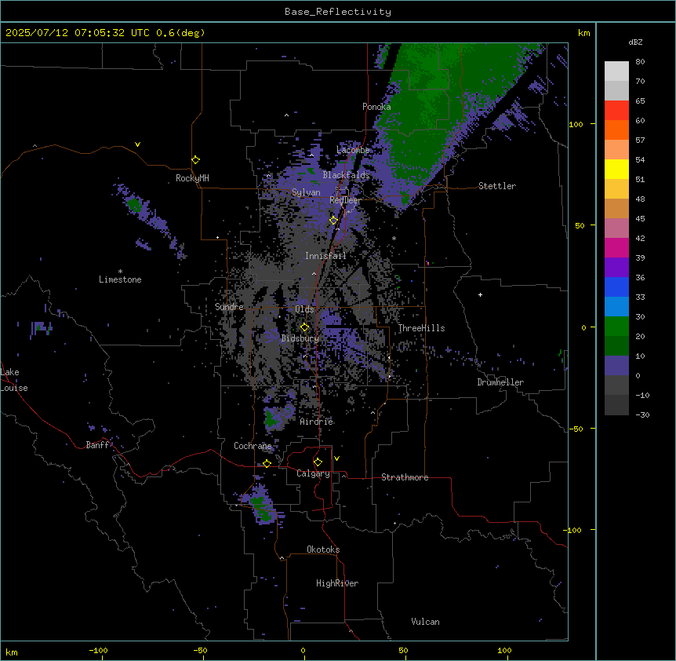
Task: Click the Calgary city label
Action: (x=313, y=473)
